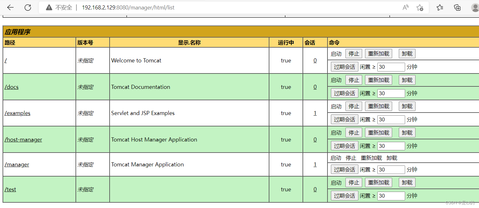Click 停止 for the /docs app
The image size is (479, 208).
354,80
